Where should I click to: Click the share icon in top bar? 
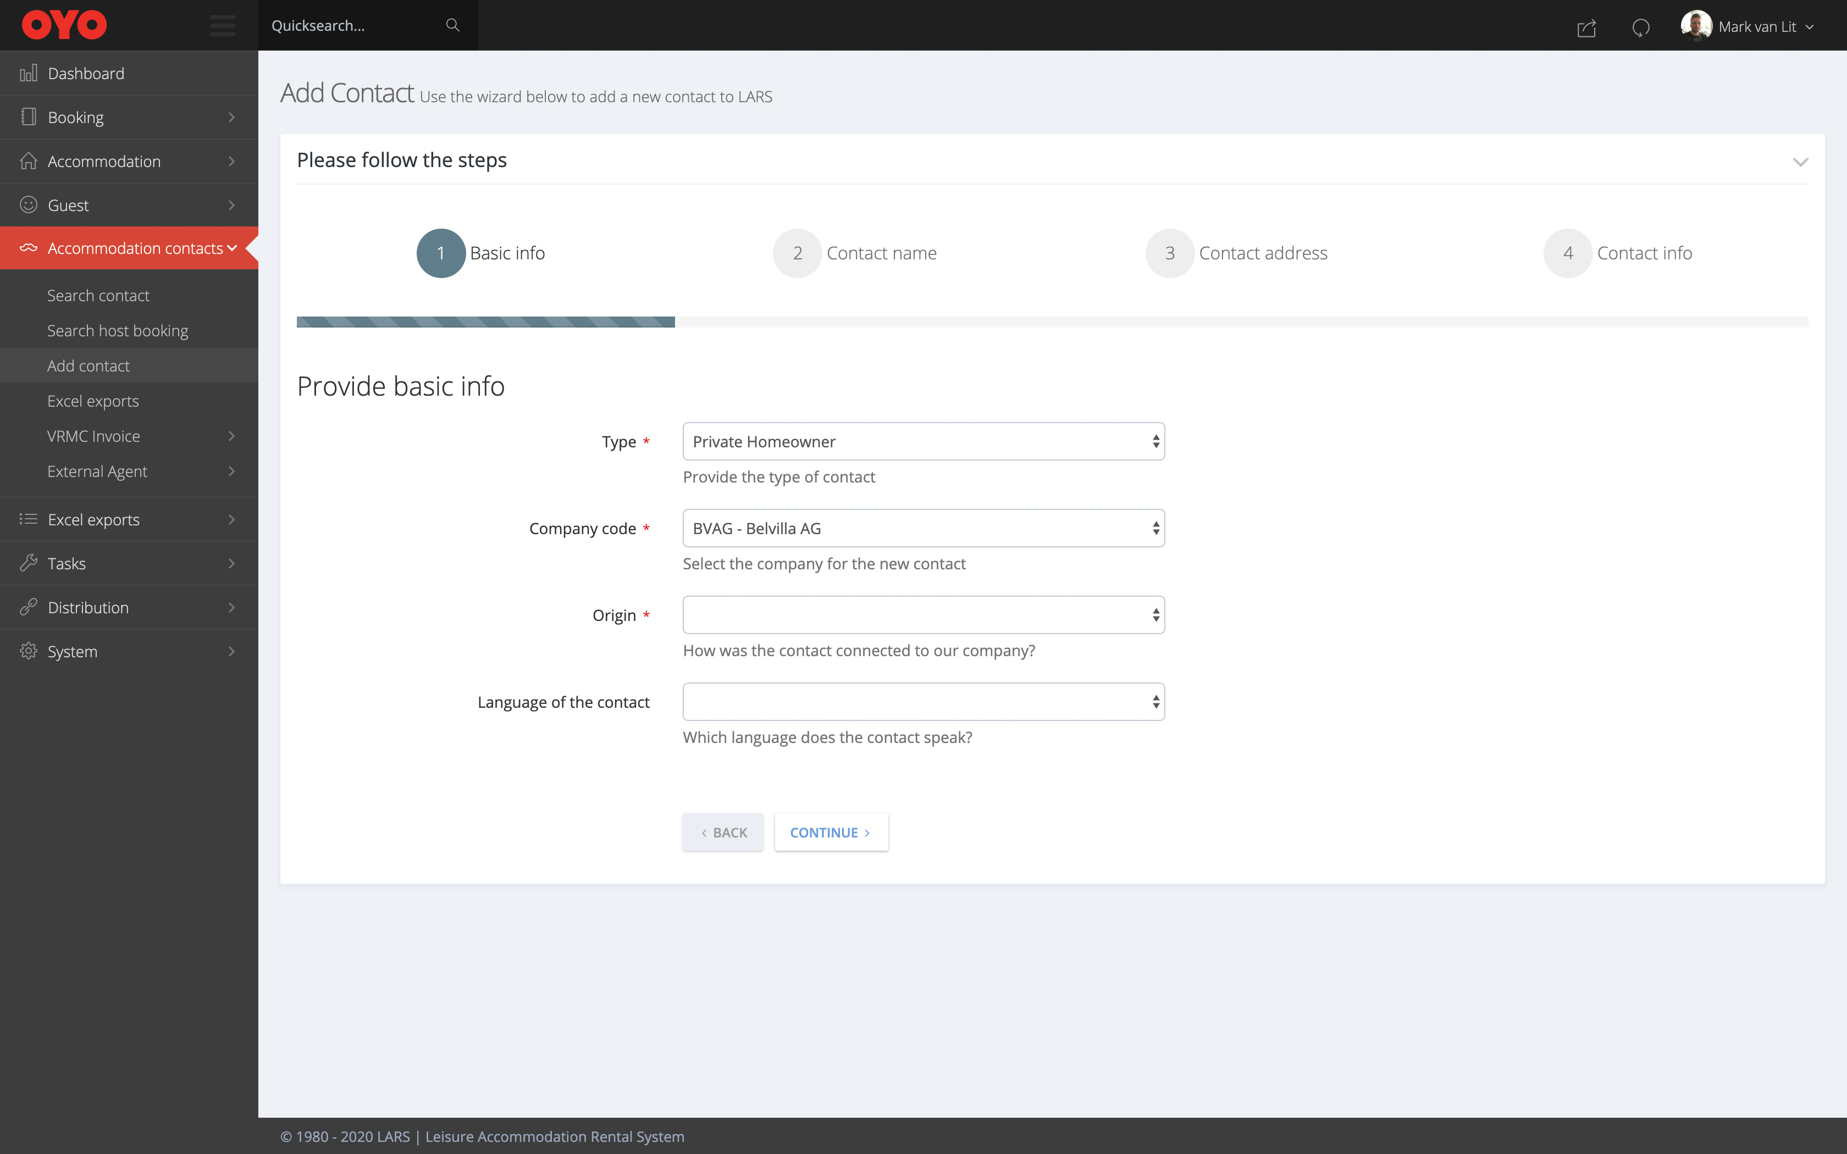coord(1586,28)
